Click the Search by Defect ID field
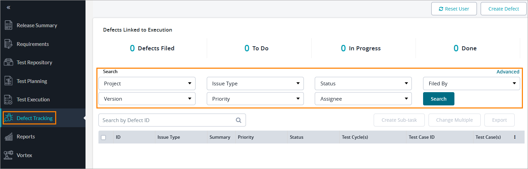 coord(167,120)
